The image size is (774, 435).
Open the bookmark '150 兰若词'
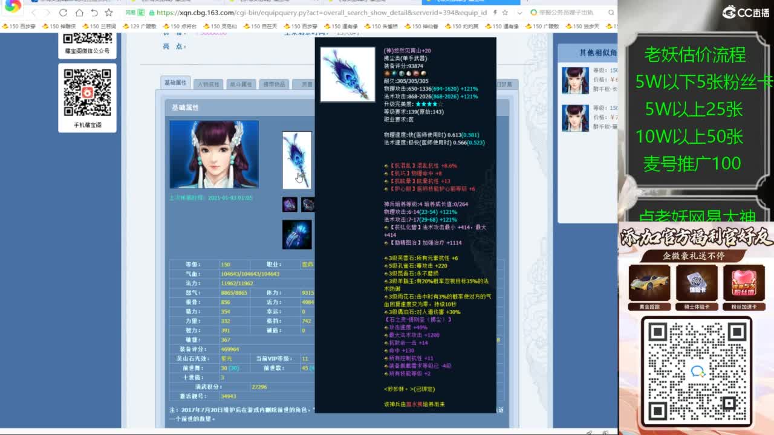[99, 27]
